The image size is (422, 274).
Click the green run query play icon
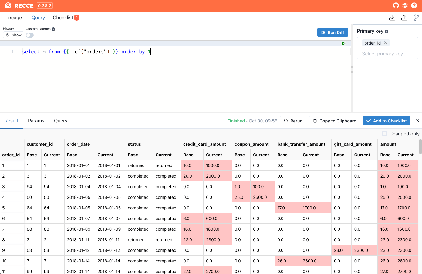[x=344, y=43]
